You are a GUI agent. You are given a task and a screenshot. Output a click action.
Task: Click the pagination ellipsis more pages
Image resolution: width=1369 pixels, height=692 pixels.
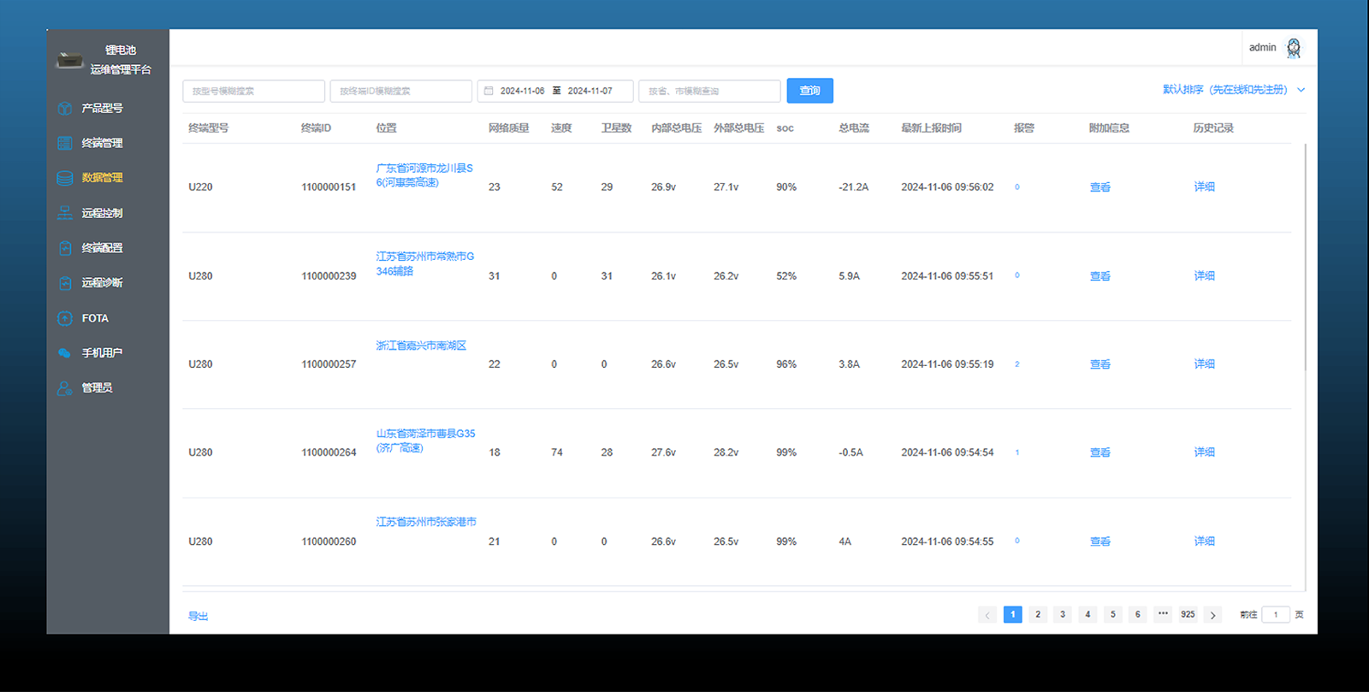1163,614
